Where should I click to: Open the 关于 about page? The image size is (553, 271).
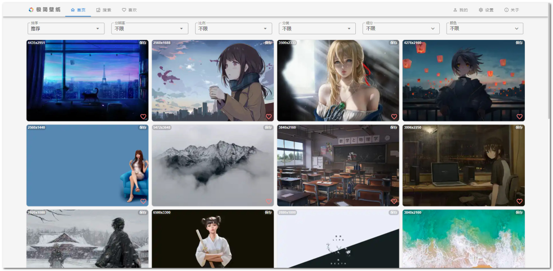[512, 10]
